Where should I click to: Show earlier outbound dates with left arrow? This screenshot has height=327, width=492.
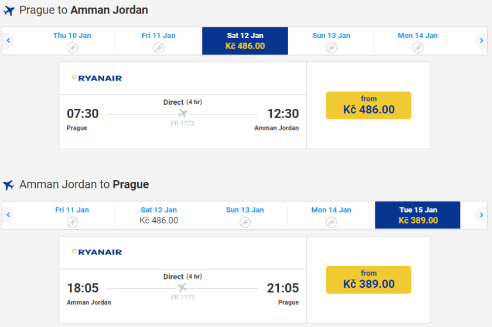[9, 41]
